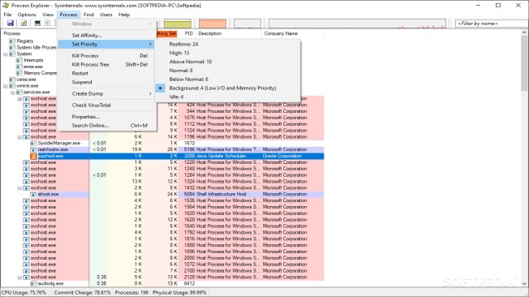Open the System Information graph icon
Viewport: 529px width, 297px height.
[x=37, y=23]
